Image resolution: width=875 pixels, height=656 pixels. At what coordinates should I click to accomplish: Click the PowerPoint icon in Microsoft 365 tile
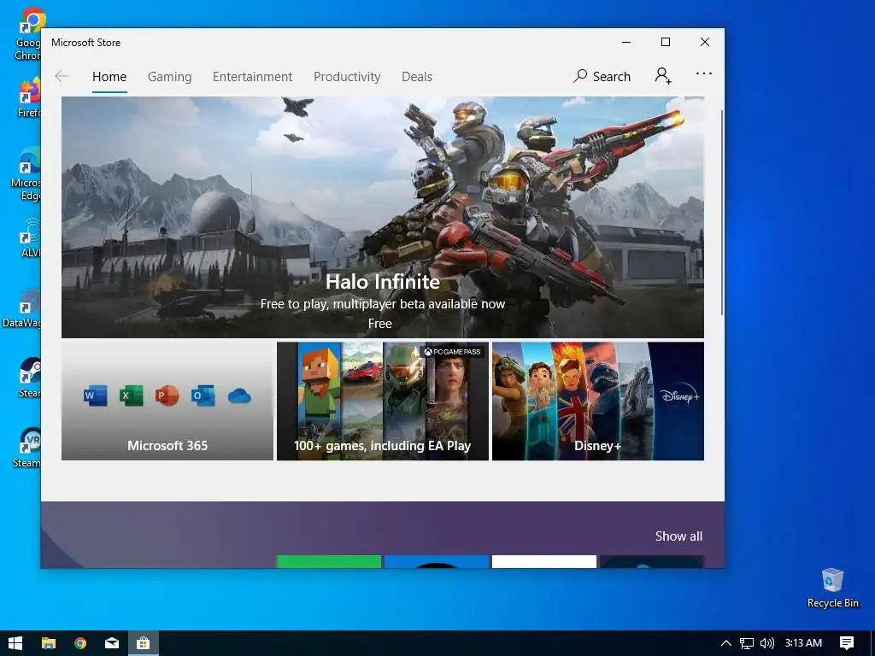pyautogui.click(x=167, y=396)
